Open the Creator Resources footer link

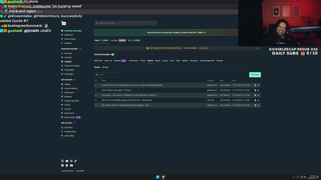pyautogui.click(x=67, y=171)
